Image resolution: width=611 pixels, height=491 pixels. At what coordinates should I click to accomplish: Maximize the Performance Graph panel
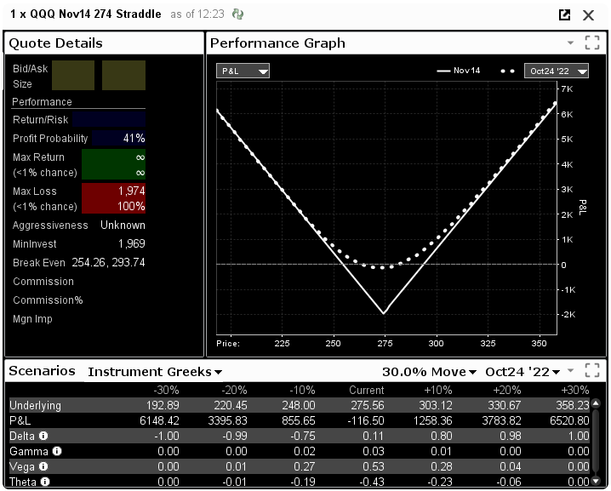(592, 43)
